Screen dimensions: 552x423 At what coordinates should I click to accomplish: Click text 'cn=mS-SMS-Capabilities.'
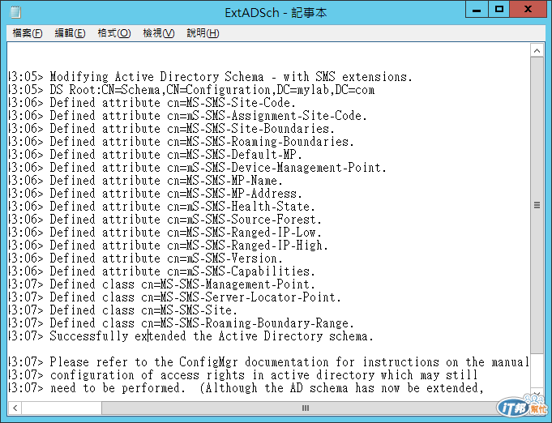pos(241,271)
